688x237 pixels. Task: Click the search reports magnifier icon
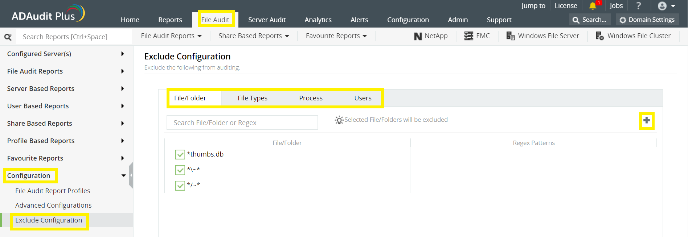click(x=8, y=37)
